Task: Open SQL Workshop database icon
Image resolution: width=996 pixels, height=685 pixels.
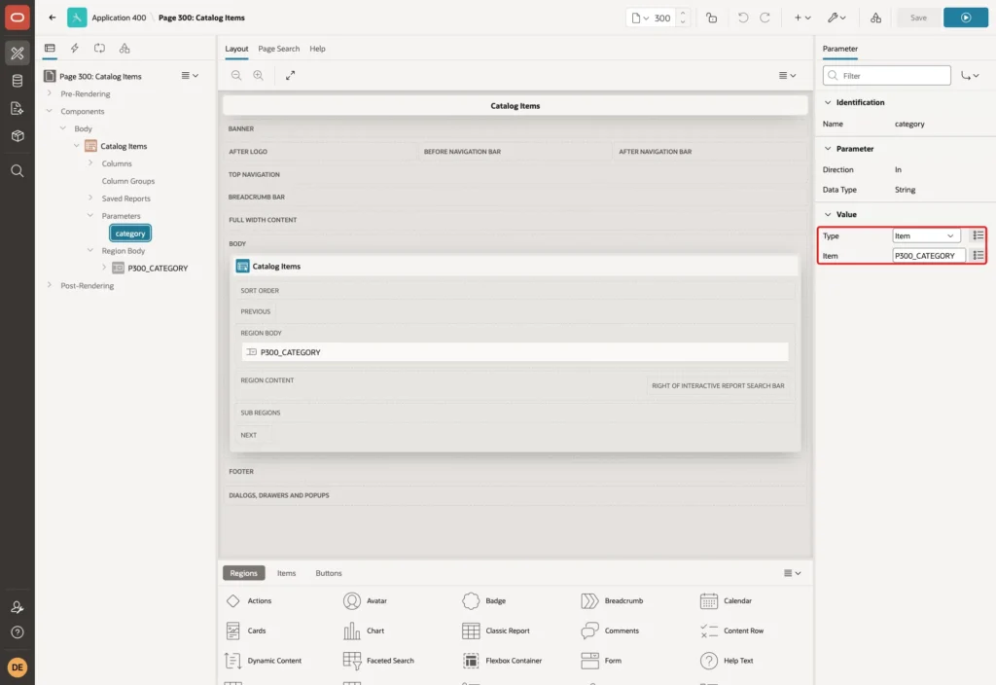Action: (18, 81)
